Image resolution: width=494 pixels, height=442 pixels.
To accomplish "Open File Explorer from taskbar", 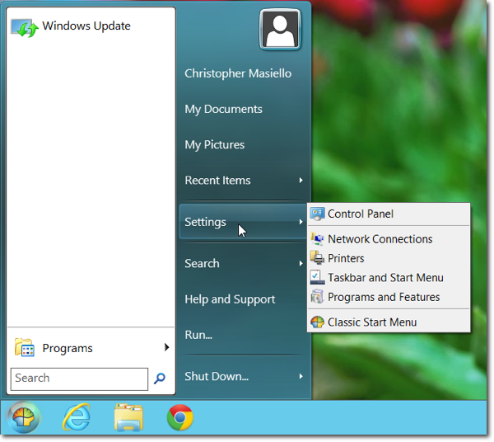I will coord(128,417).
